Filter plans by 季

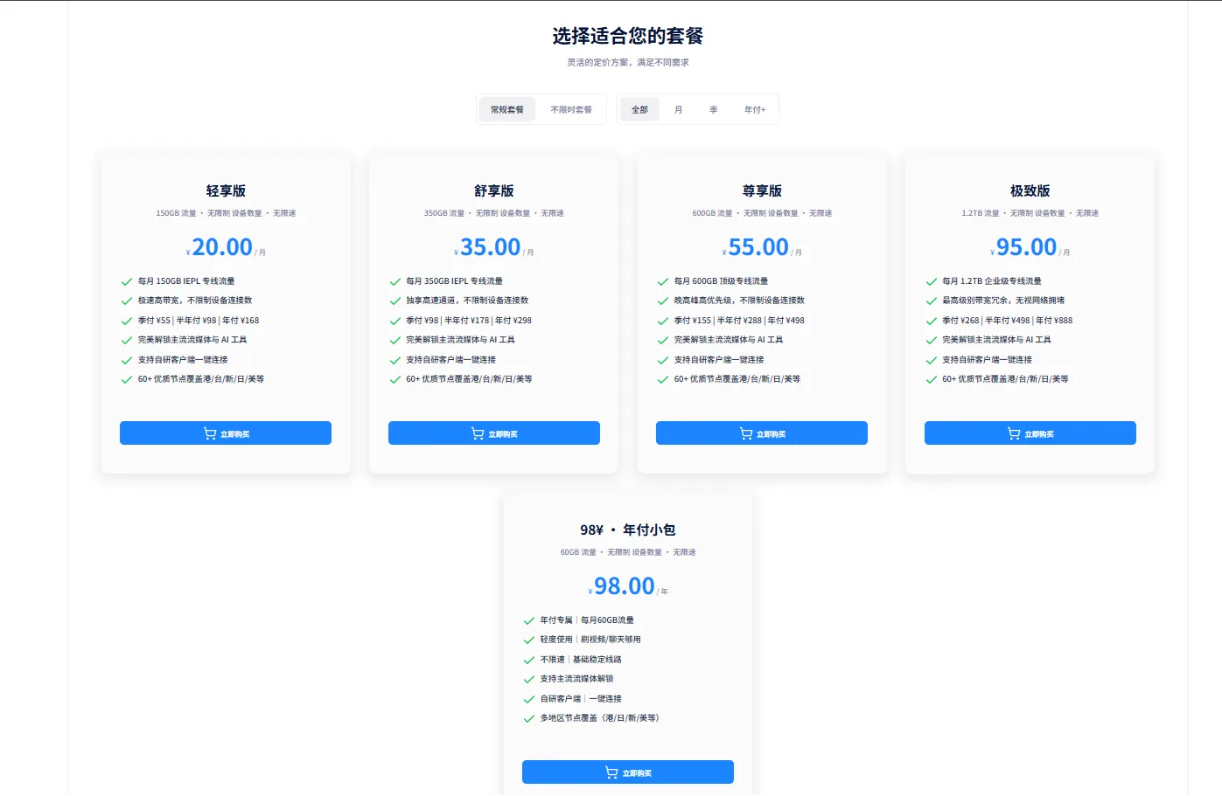click(x=713, y=110)
